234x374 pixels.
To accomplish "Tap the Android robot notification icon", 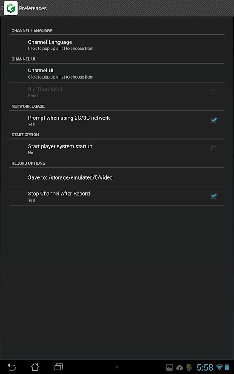I will tap(189, 367).
